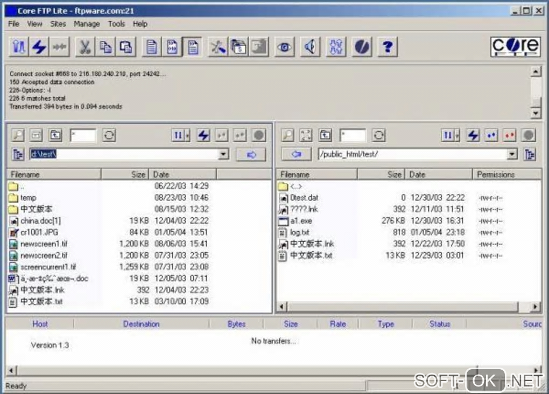Click the local pane directory tree icon

pos(18,154)
